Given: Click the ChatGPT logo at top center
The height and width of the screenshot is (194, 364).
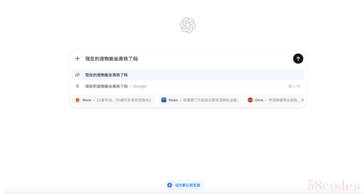Looking at the screenshot, I should click(188, 25).
